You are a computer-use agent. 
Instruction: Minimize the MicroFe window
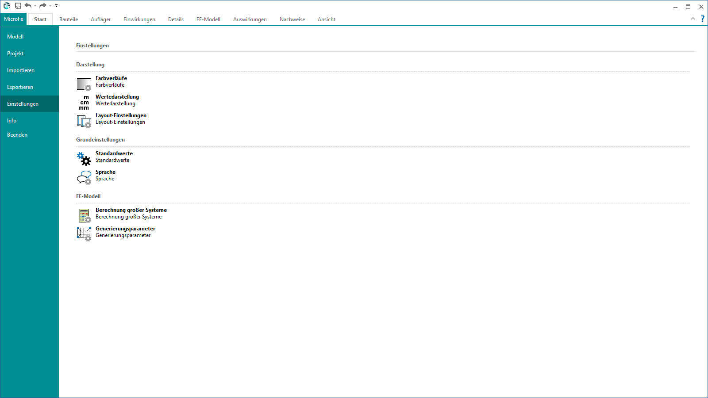coord(675,7)
